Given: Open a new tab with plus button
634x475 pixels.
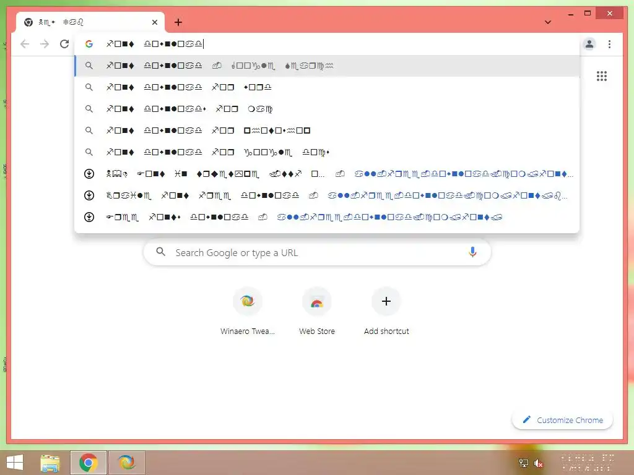Looking at the screenshot, I should coord(178,22).
